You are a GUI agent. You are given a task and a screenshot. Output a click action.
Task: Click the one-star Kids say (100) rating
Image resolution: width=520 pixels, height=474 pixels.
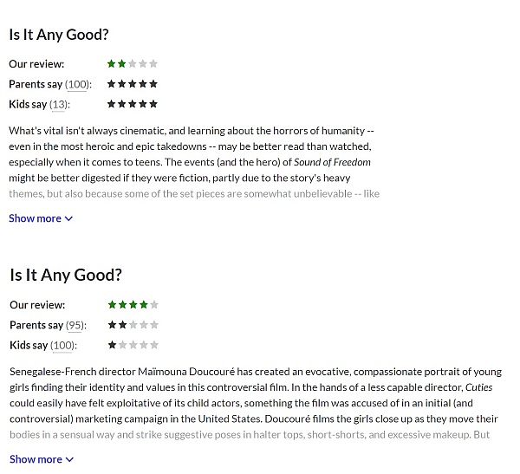point(133,345)
